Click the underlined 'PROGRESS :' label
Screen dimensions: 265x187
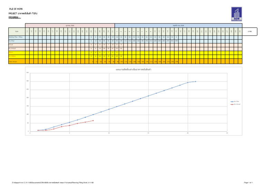(14, 17)
